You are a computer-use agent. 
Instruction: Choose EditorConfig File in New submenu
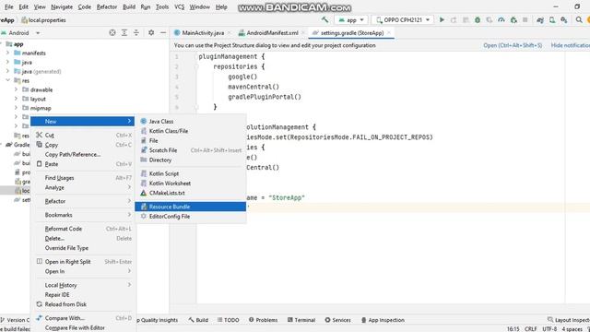coord(191,217)
